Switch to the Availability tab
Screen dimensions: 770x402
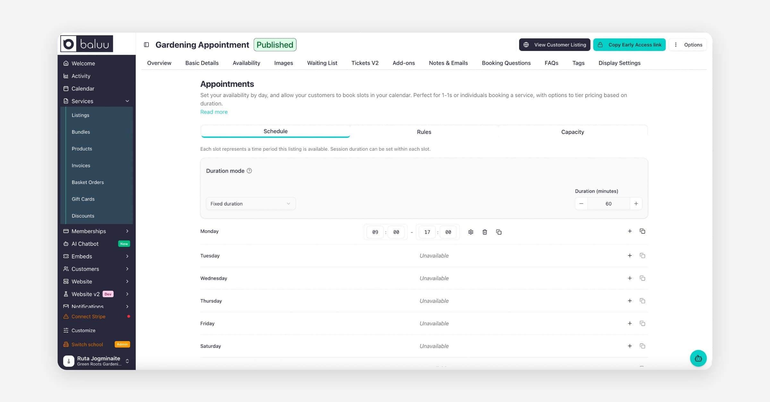(246, 63)
